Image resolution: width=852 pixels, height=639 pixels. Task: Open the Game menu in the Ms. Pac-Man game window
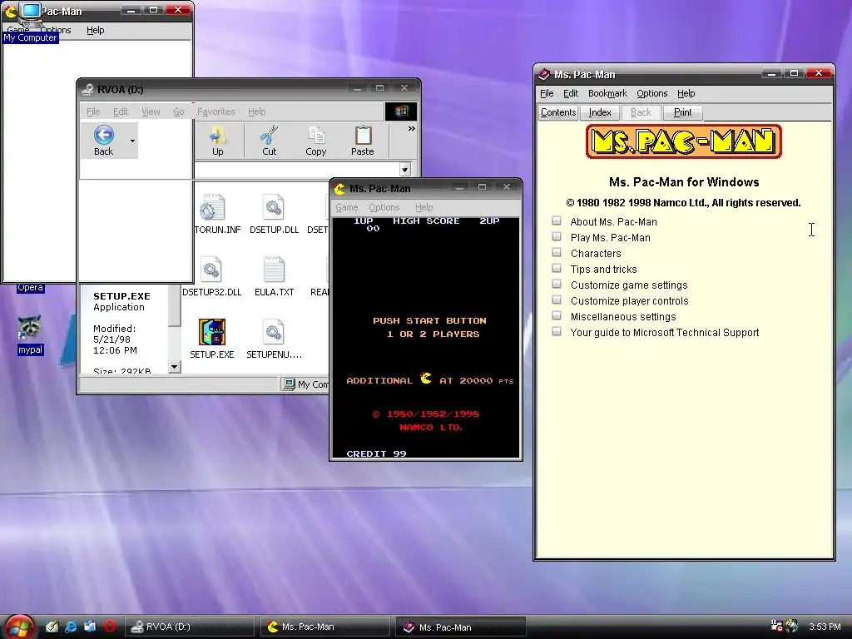coord(347,207)
